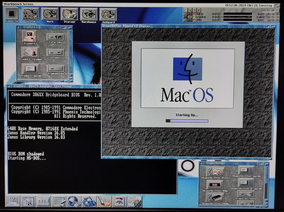Viewport: 284px width, 212px height.
Task: Open the ShapeShifter.guide icon
Action: click(x=246, y=171)
